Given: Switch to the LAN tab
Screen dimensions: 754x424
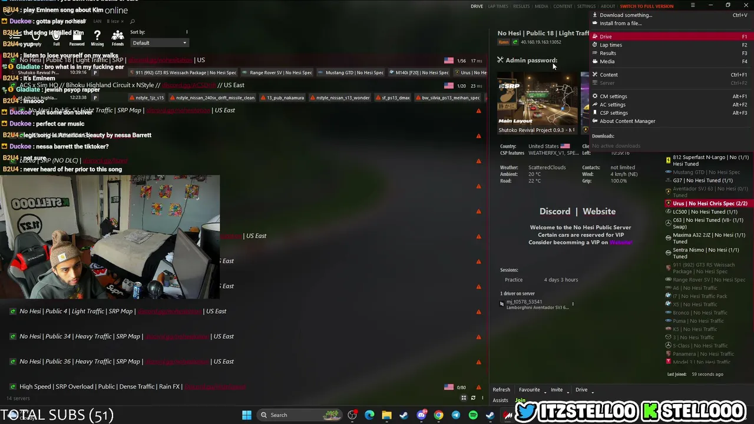Looking at the screenshot, I should [97, 21].
